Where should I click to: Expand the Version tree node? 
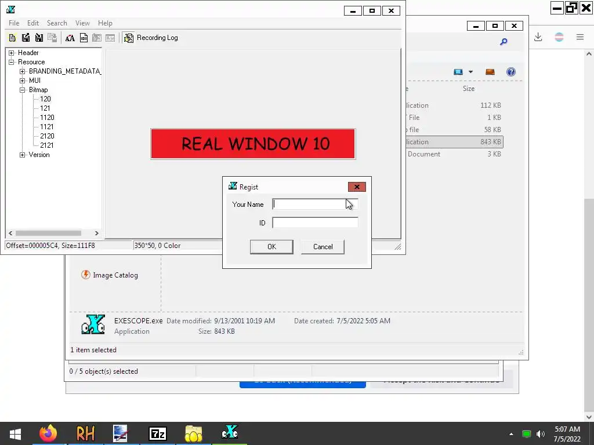pos(23,155)
